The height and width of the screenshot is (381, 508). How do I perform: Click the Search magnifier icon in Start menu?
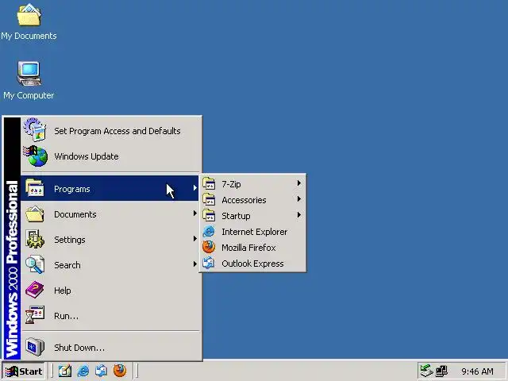[x=35, y=264]
